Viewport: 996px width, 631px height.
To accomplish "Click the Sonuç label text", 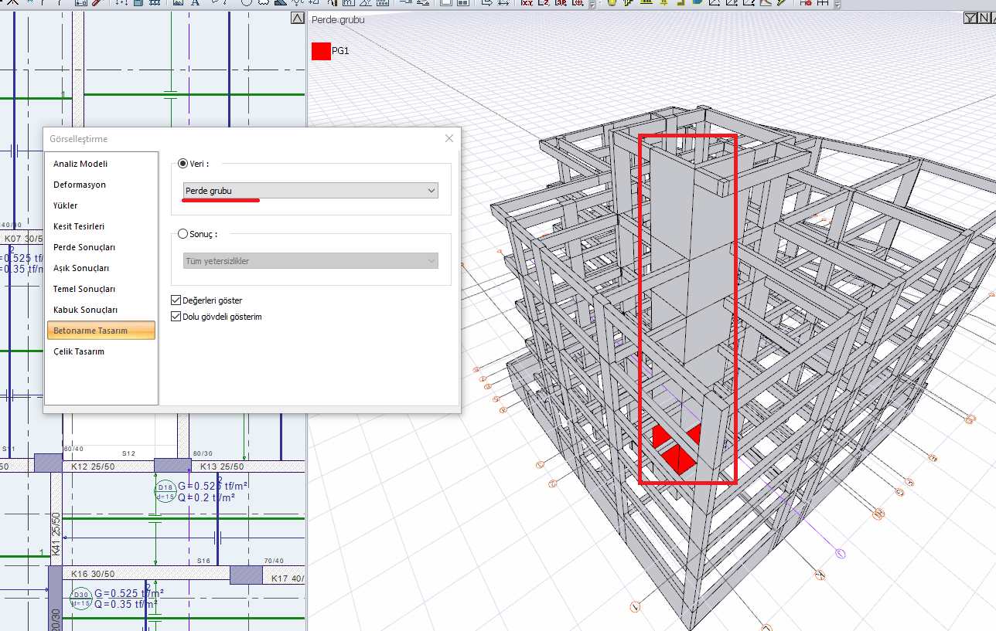I will pos(205,233).
